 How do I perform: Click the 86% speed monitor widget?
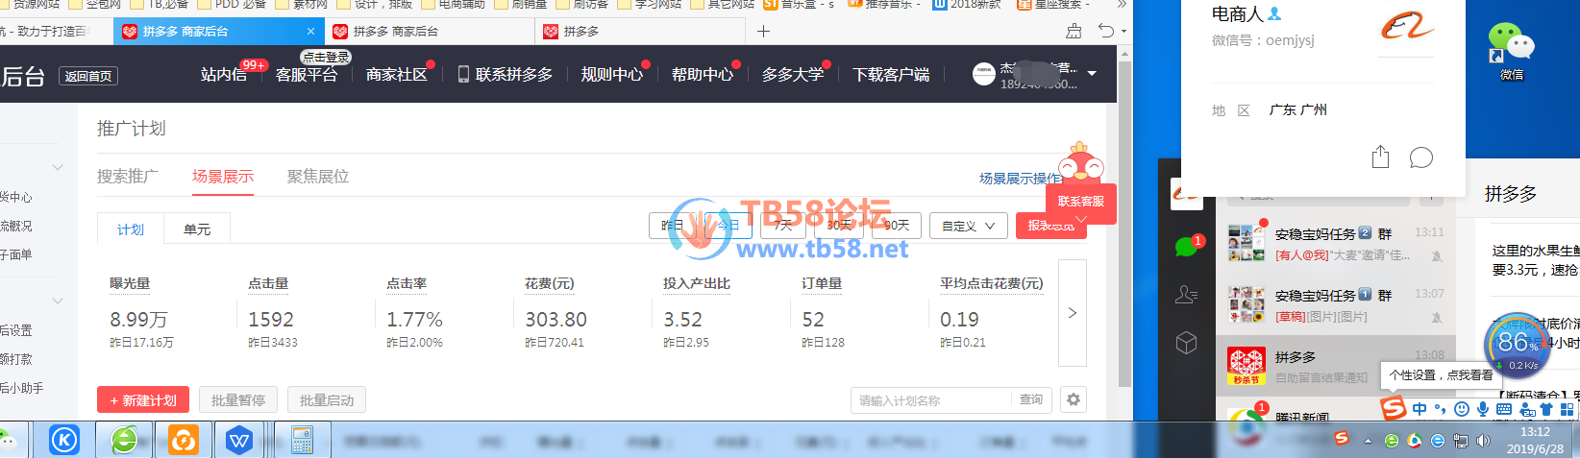(x=1518, y=346)
